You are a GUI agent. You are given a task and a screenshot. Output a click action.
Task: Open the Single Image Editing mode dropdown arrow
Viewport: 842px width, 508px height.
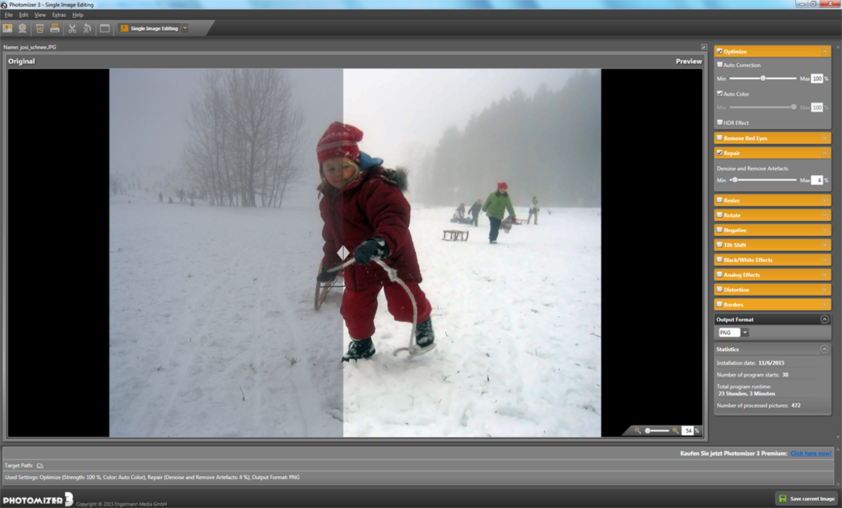[185, 29]
